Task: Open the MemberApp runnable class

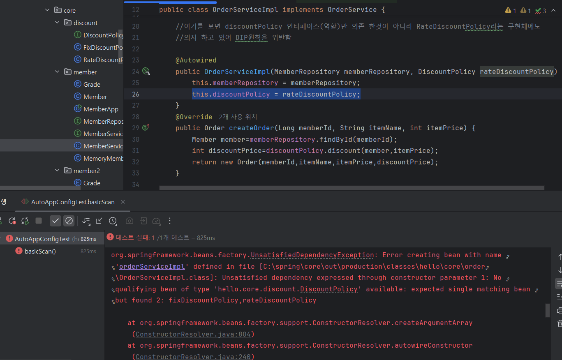Action: pos(96,109)
